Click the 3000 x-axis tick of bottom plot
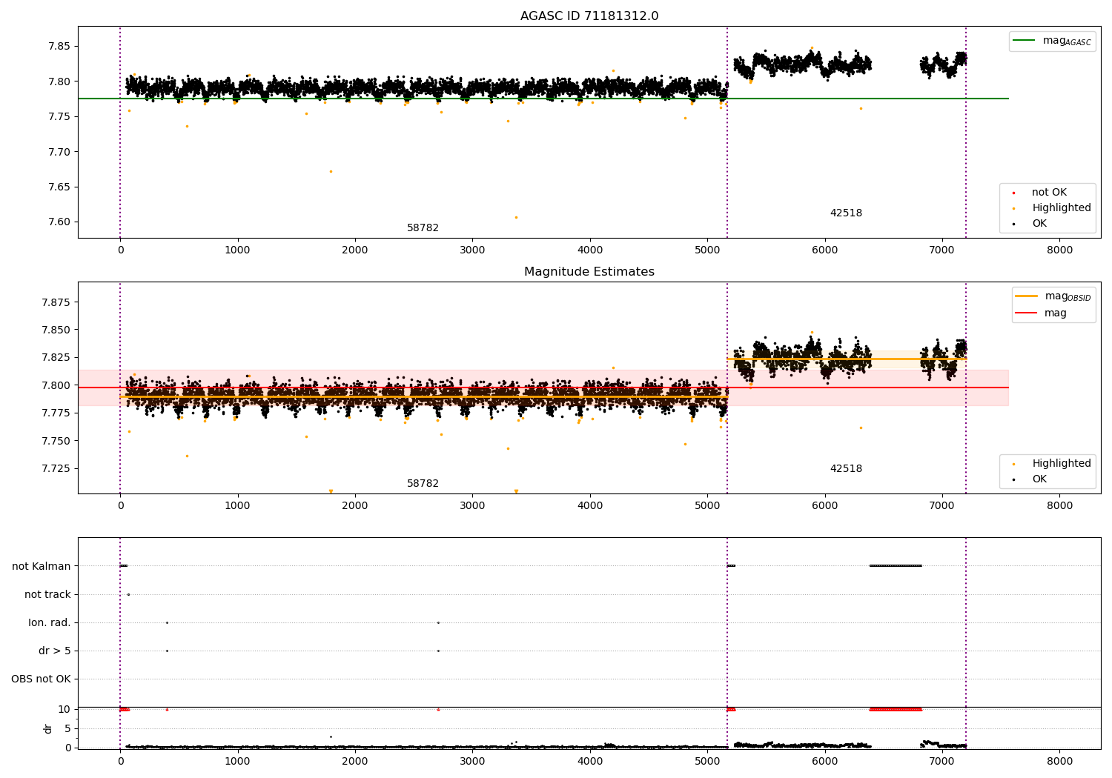This screenshot has width=1112, height=778. [472, 761]
